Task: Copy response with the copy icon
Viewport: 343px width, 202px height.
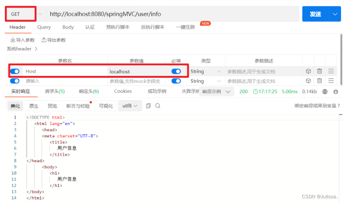Action: tap(148, 106)
